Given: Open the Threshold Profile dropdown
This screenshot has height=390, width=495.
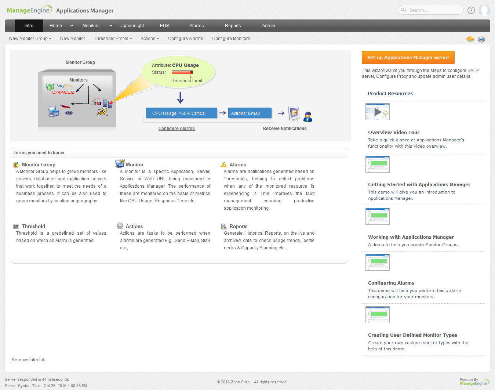Looking at the screenshot, I should [x=113, y=39].
